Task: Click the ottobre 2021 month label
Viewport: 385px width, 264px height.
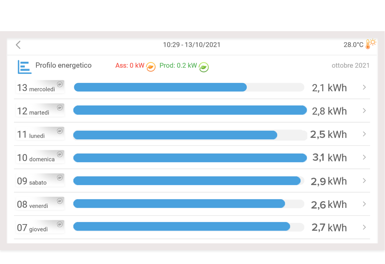Action: tap(351, 66)
